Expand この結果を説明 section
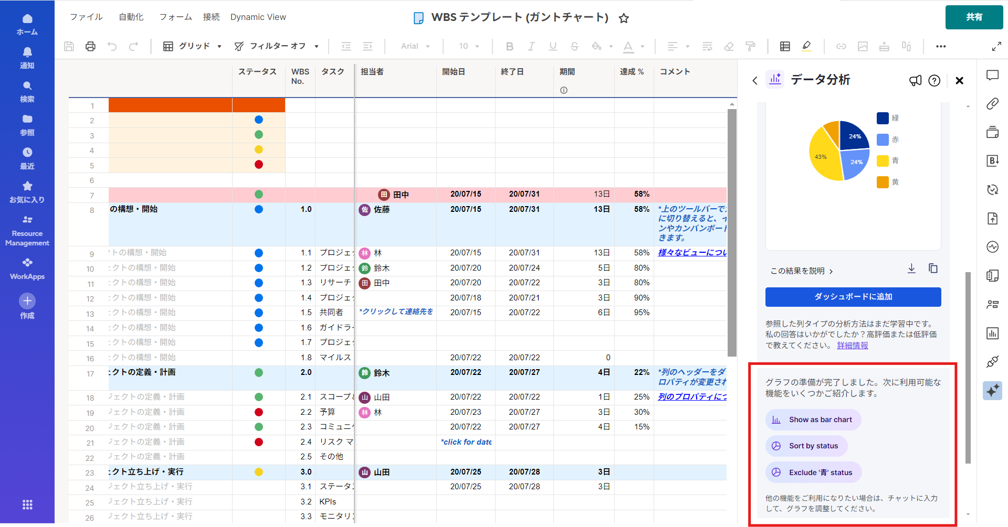Screen dimensions: 1008x527 tap(802, 271)
